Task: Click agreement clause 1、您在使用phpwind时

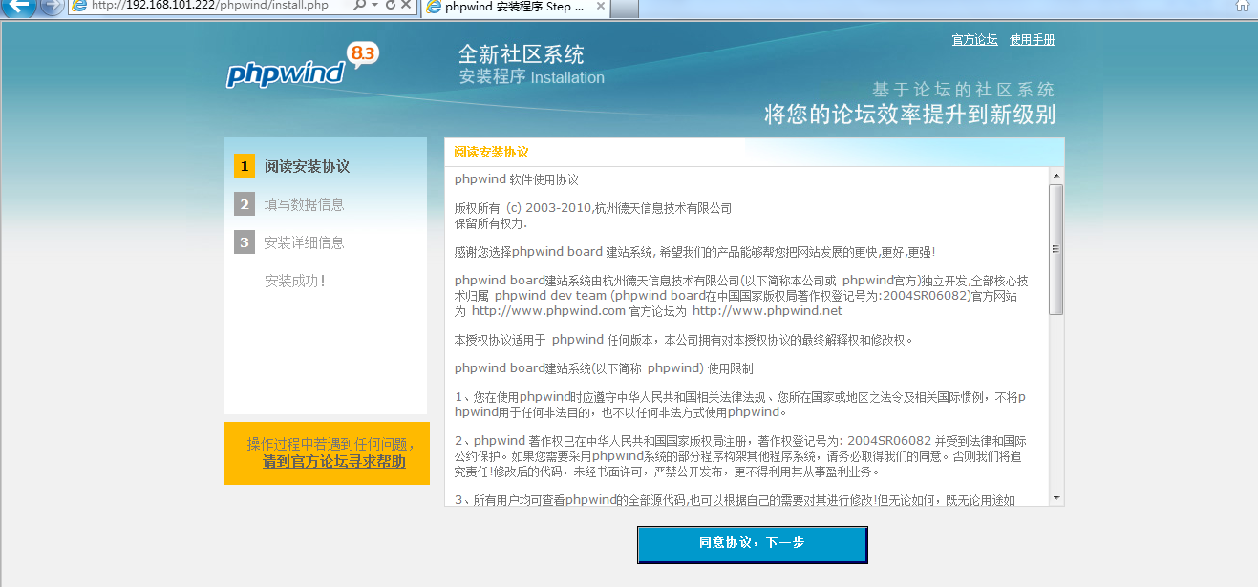Action: [x=741, y=405]
